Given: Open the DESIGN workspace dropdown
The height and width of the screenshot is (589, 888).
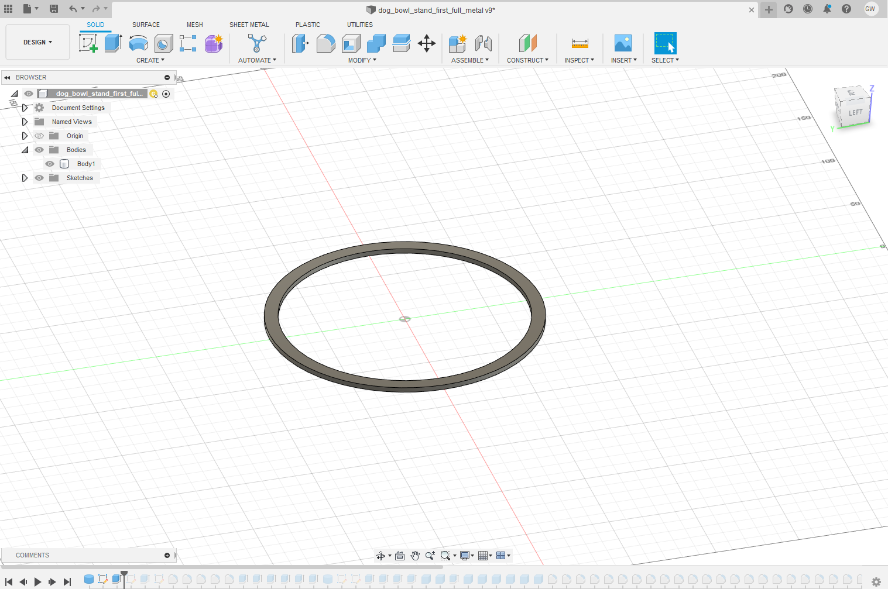Looking at the screenshot, I should 37,42.
